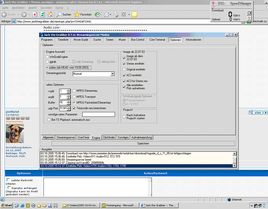Viewport: 268px width, 209px height.
Task: Switch to Posteingang - Microsoft taskbar window
Action: (x=120, y=206)
